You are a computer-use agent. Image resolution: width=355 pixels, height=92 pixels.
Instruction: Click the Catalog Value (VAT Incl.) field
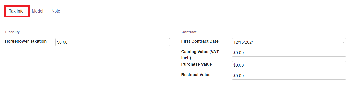[289, 53]
